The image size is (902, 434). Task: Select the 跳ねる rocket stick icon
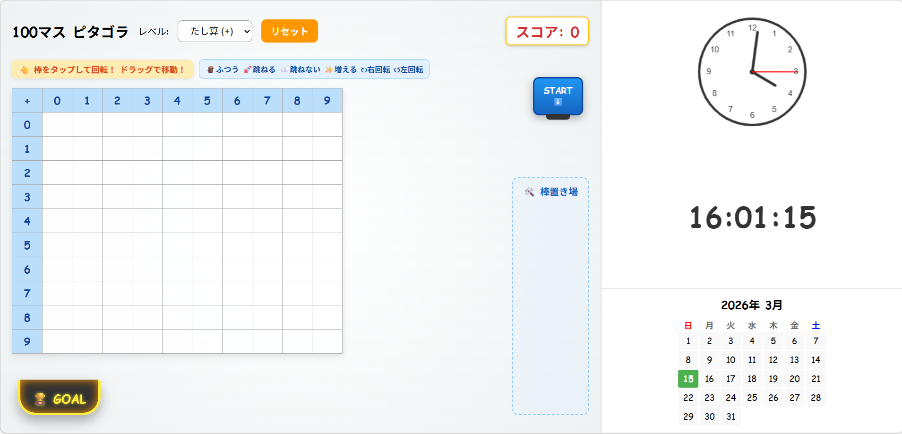[246, 69]
